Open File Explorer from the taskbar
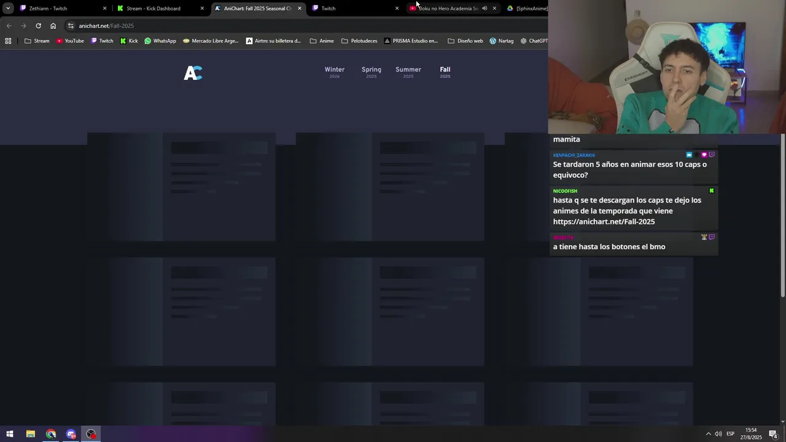 (x=30, y=434)
